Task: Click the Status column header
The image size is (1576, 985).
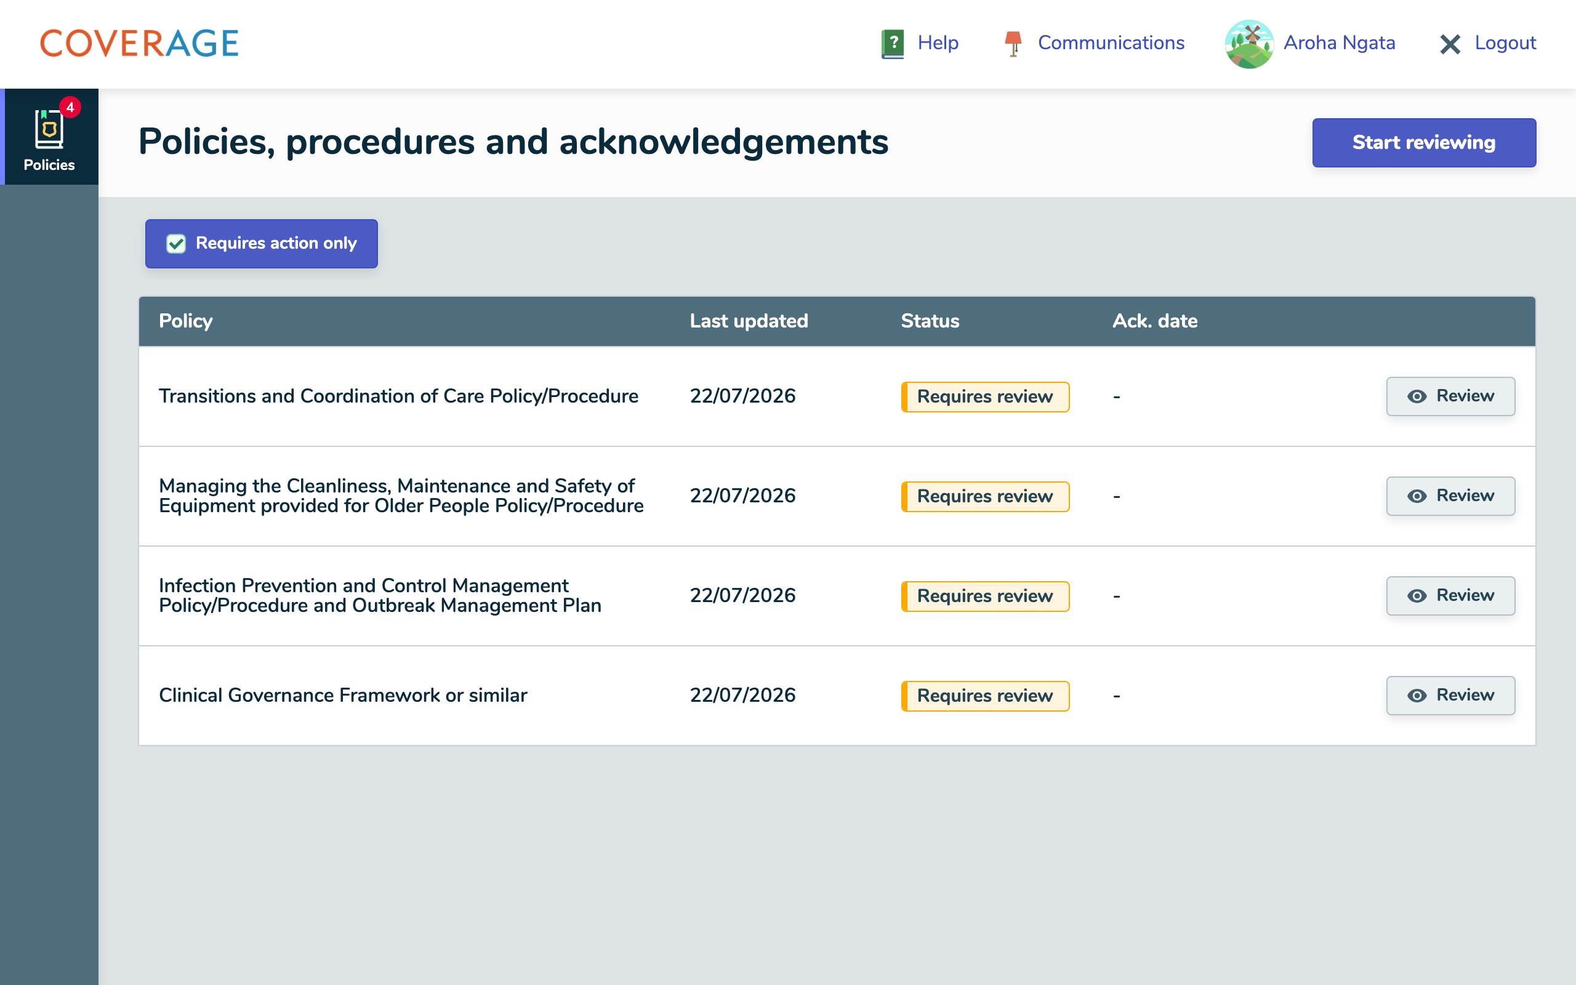Action: (930, 321)
